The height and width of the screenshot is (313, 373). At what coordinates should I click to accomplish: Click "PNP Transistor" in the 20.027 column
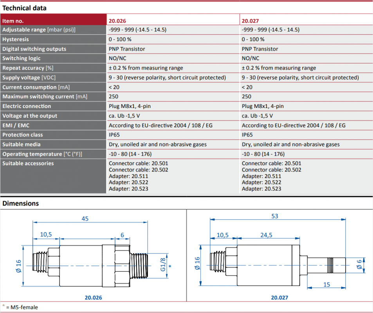pos(260,49)
